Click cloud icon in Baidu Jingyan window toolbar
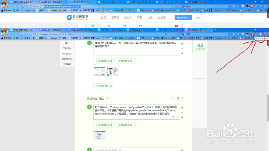The width and height of the screenshot is (269, 151). pos(256,34)
